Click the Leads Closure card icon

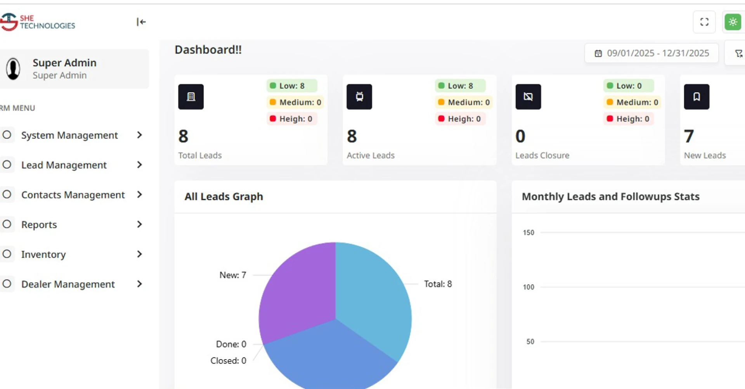coord(528,96)
